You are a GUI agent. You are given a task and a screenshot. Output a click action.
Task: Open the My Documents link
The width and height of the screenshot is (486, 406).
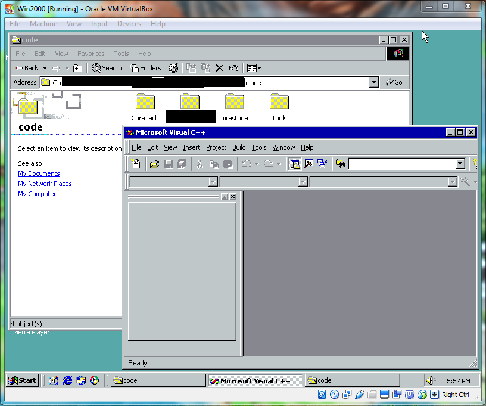(39, 173)
